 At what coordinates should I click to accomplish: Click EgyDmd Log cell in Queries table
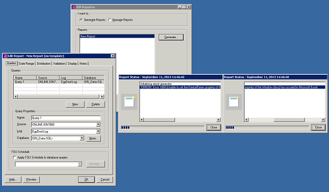[x=71, y=82]
